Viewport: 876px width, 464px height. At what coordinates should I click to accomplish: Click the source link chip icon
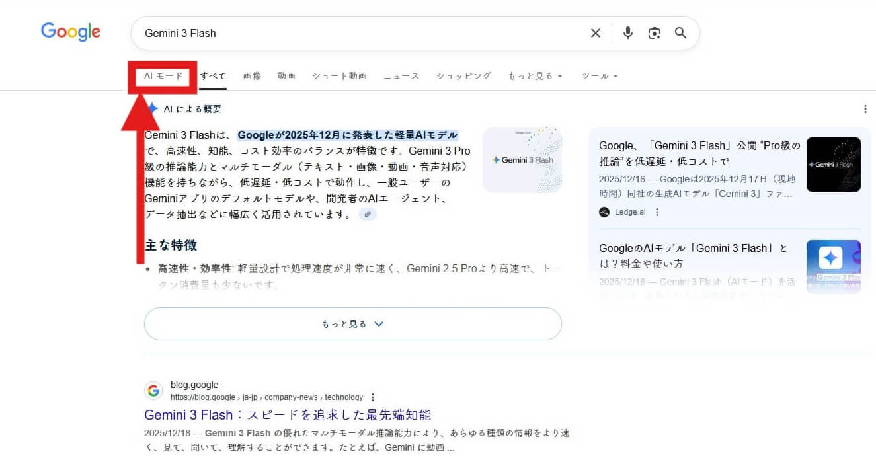(x=368, y=214)
